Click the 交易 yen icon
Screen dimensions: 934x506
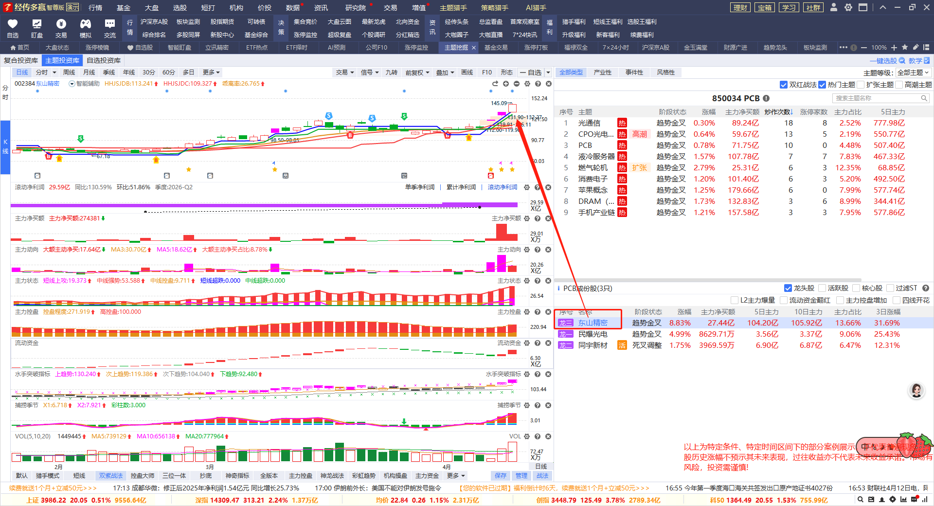pos(61,24)
